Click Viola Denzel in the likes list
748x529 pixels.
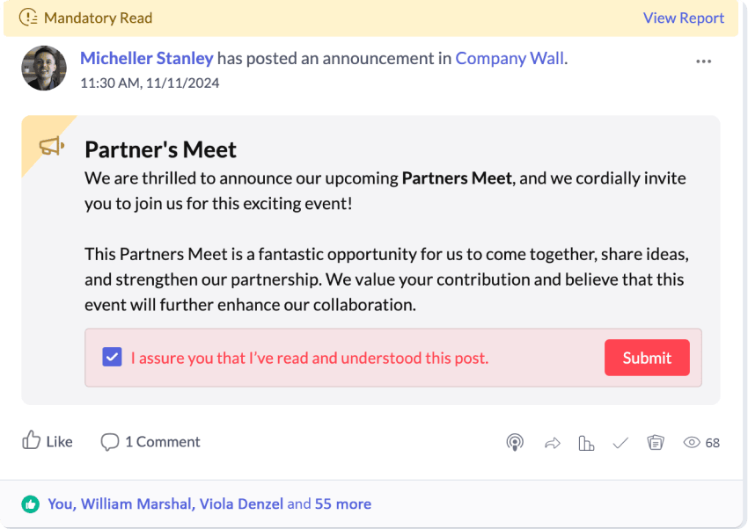pos(241,504)
